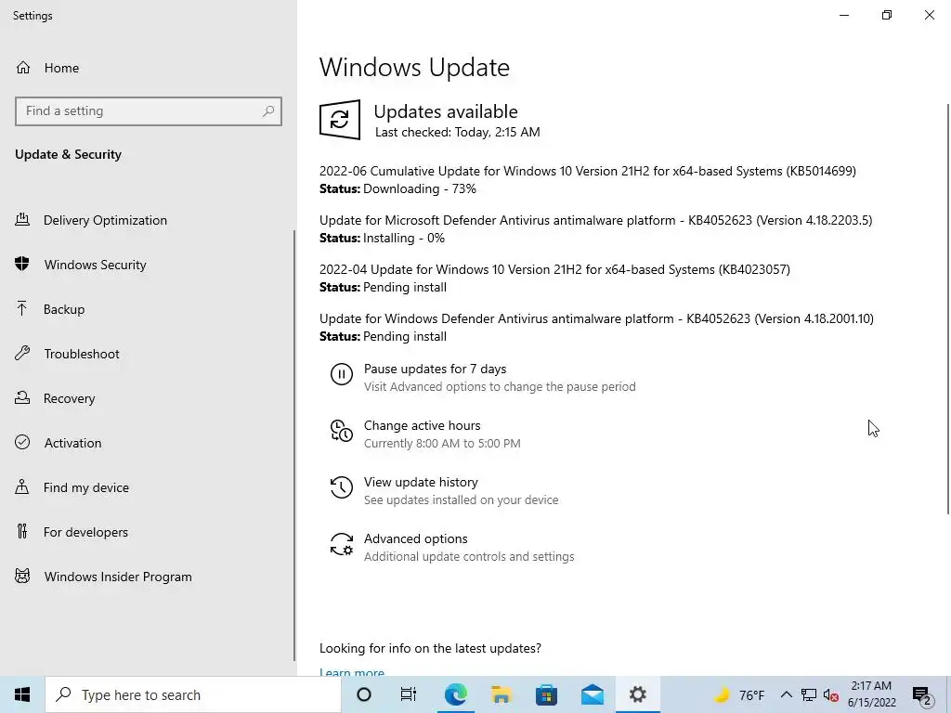
Task: Click the sidebar vertical scrollbar
Action: coord(294,446)
